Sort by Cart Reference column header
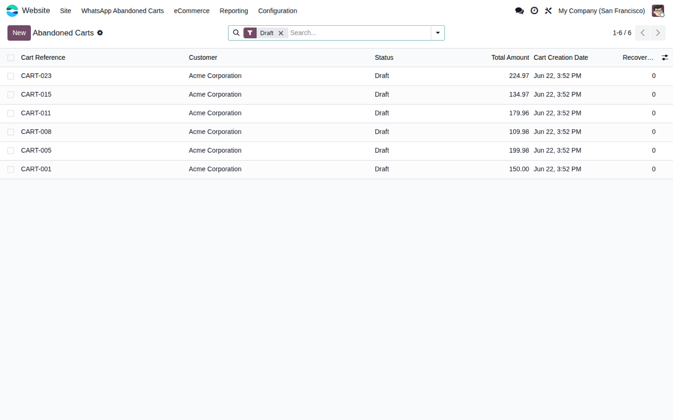 [x=43, y=58]
